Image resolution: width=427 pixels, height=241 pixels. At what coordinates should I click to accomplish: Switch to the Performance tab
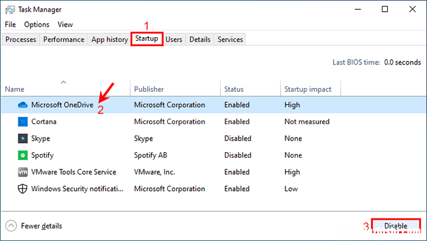click(63, 40)
